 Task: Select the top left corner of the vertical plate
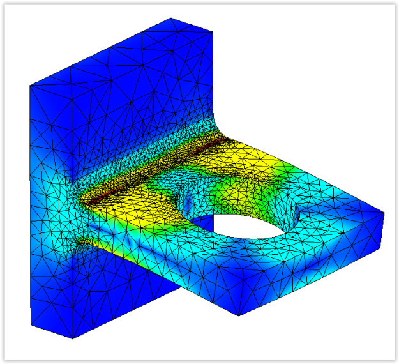click(31, 85)
